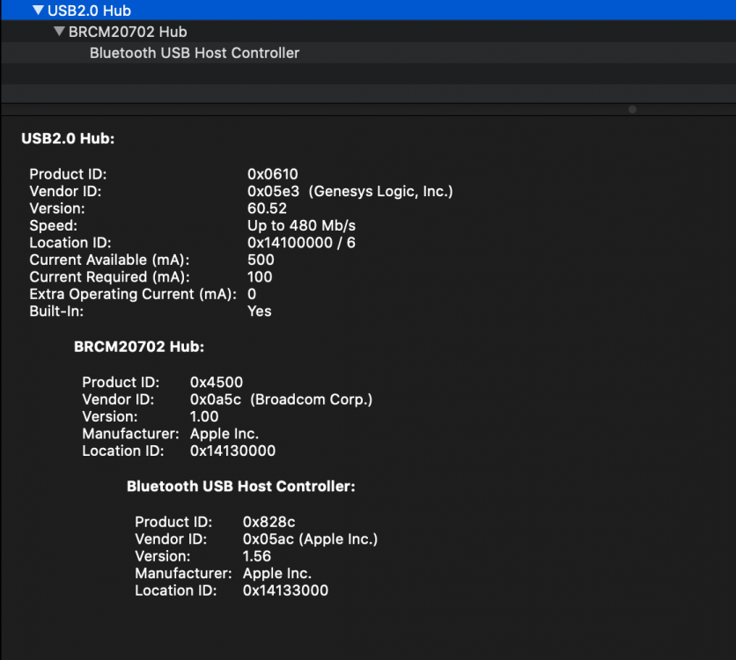The image size is (736, 660).
Task: Click the 'Current Required (mA):' label
Action: click(109, 276)
